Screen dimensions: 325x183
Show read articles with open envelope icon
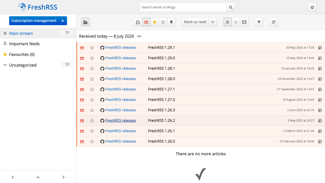pyautogui.click(x=138, y=22)
